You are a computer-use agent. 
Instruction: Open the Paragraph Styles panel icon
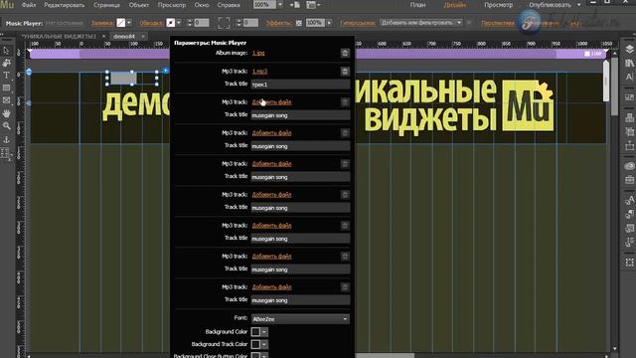tap(629, 215)
